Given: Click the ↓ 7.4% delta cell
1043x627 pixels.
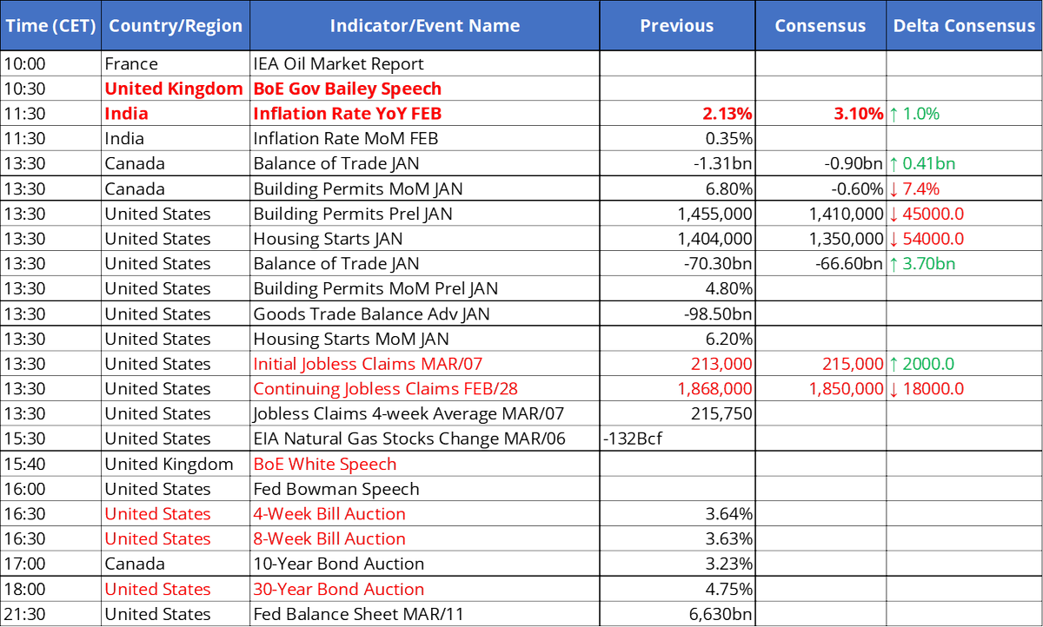Looking at the screenshot, I should click(x=964, y=188).
